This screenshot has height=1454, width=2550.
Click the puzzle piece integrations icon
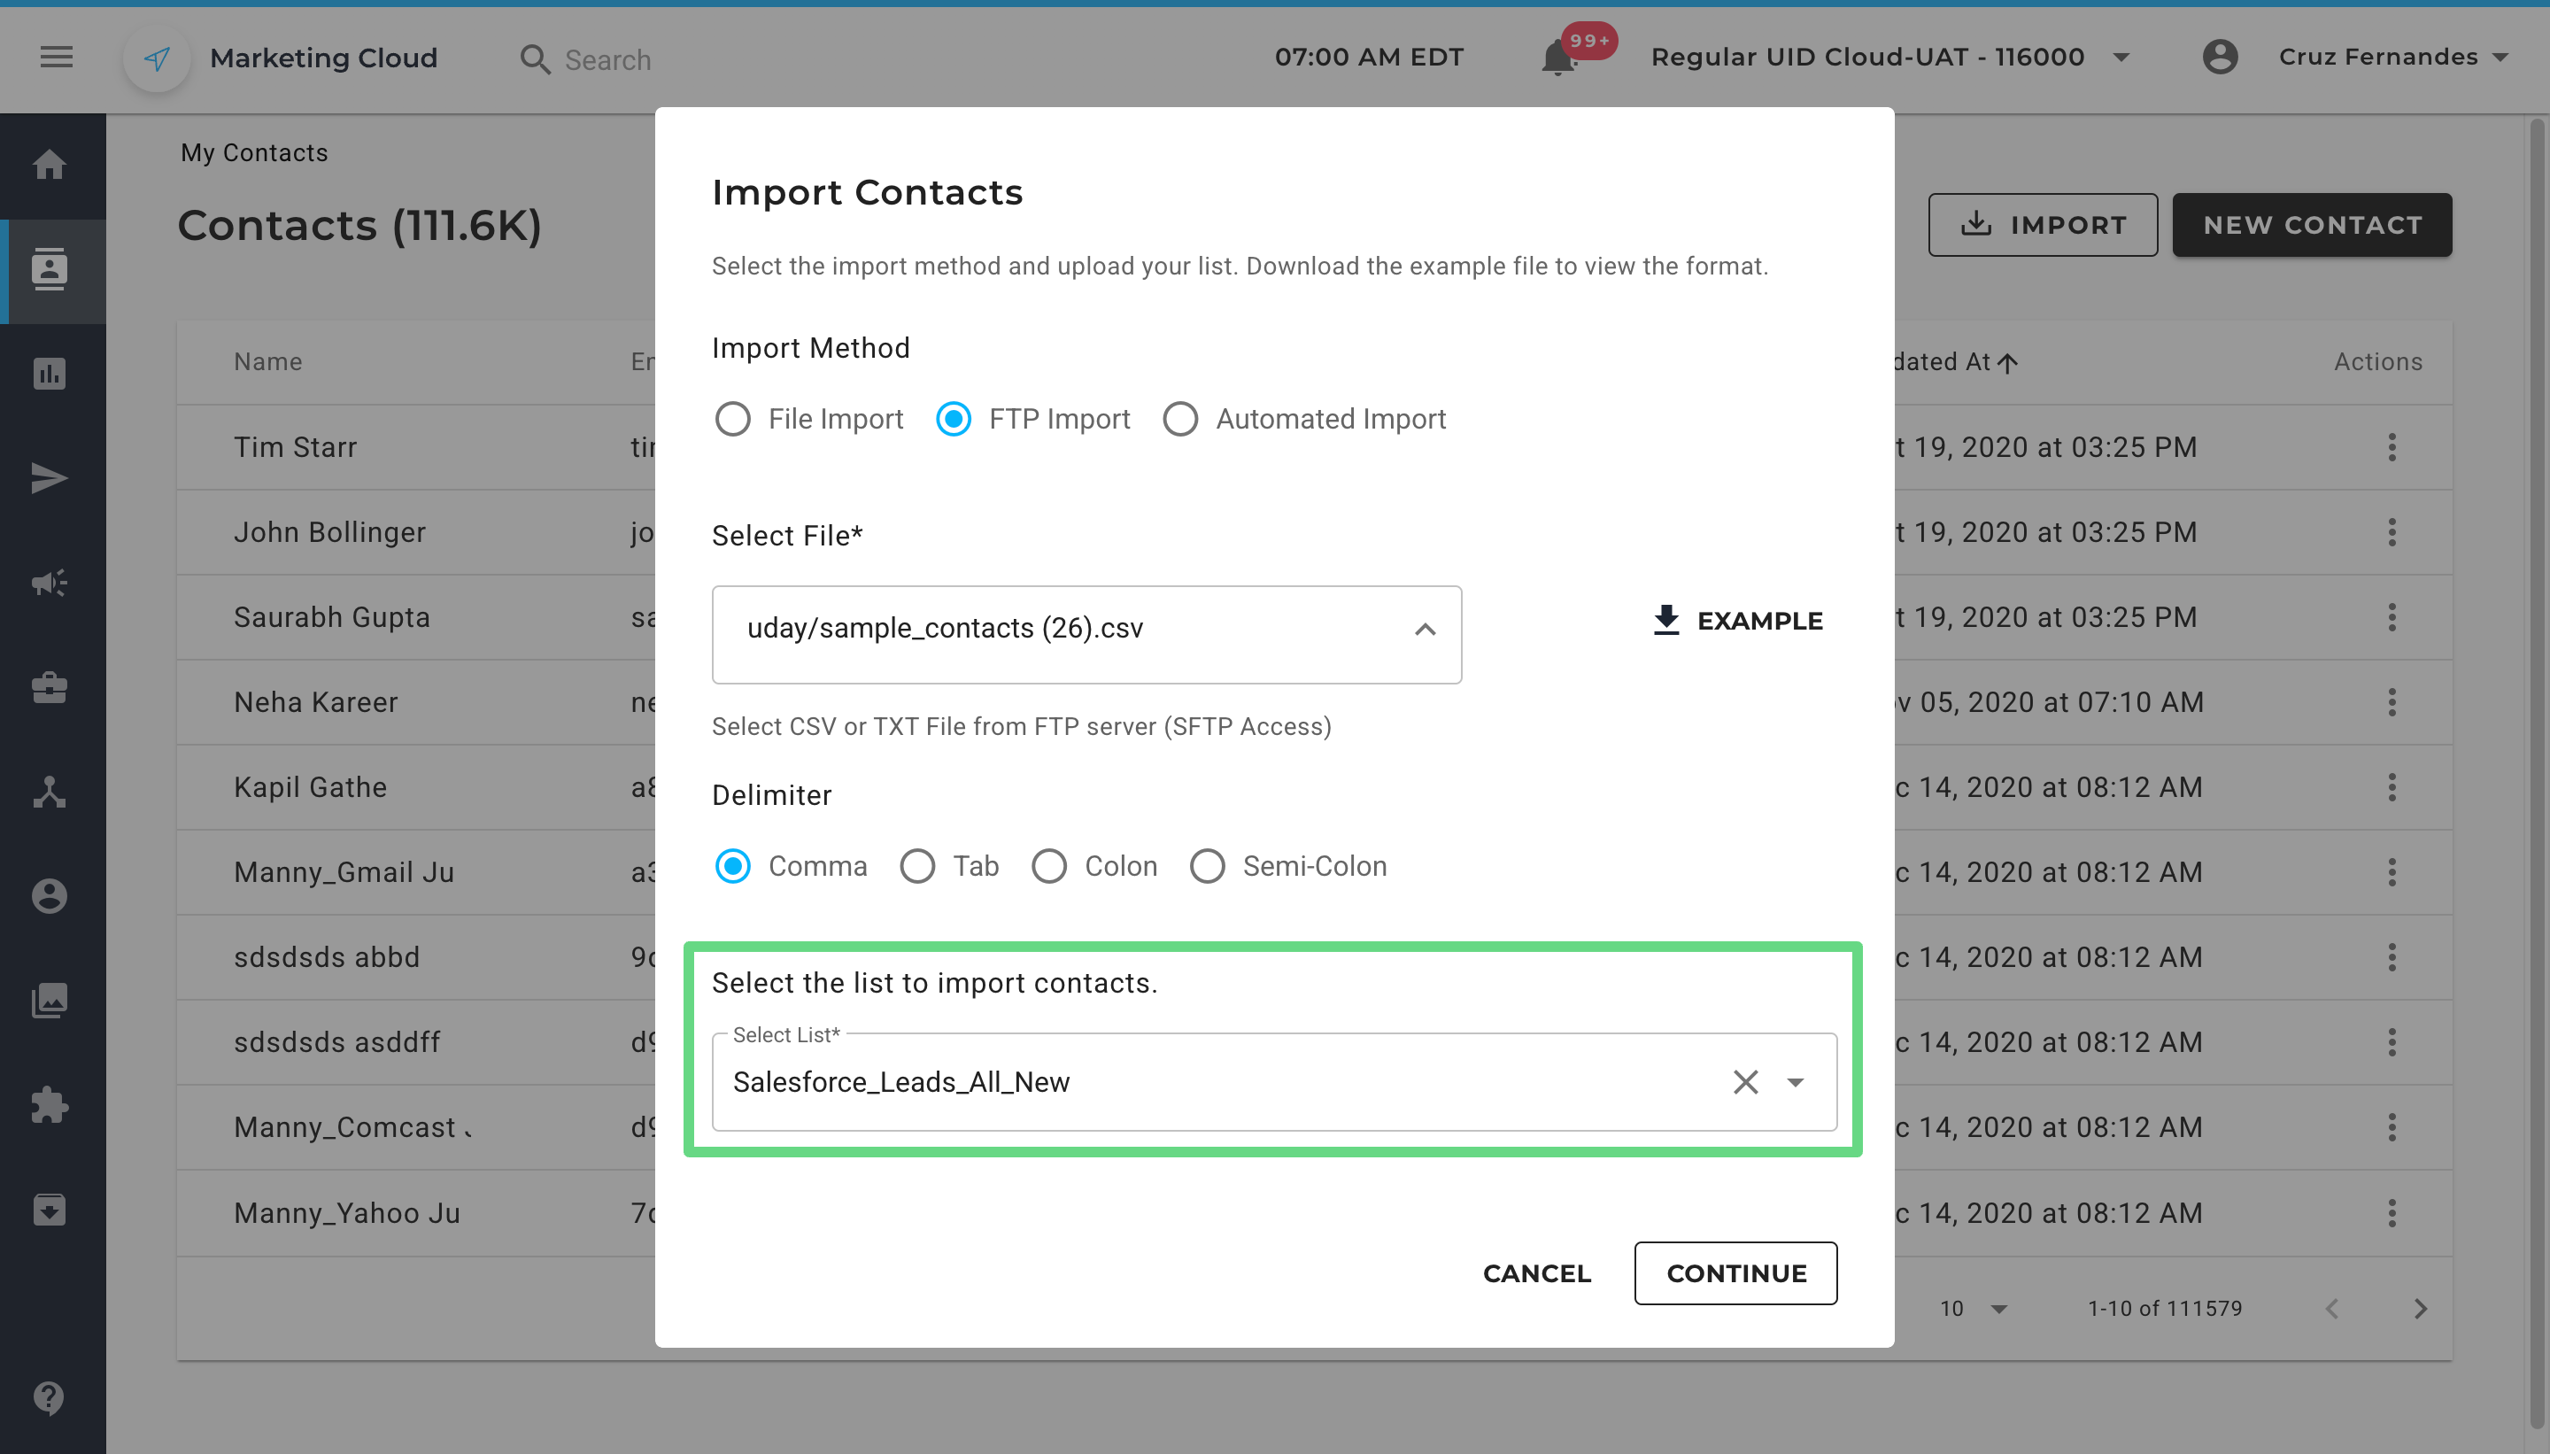click(x=49, y=1104)
